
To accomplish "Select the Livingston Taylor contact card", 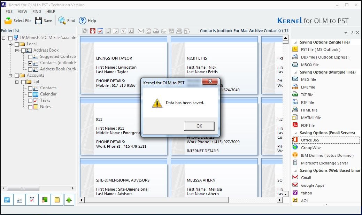I will pyautogui.click(x=124, y=66).
